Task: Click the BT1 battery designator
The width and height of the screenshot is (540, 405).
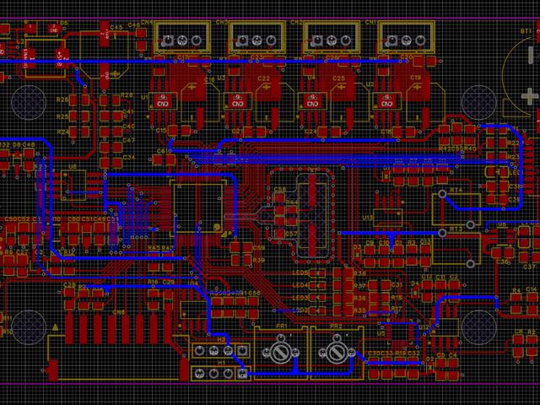Action: pyautogui.click(x=526, y=31)
